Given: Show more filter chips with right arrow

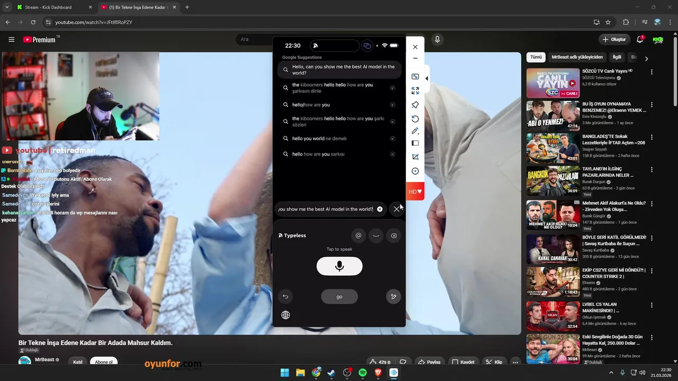Looking at the screenshot, I should click(646, 58).
